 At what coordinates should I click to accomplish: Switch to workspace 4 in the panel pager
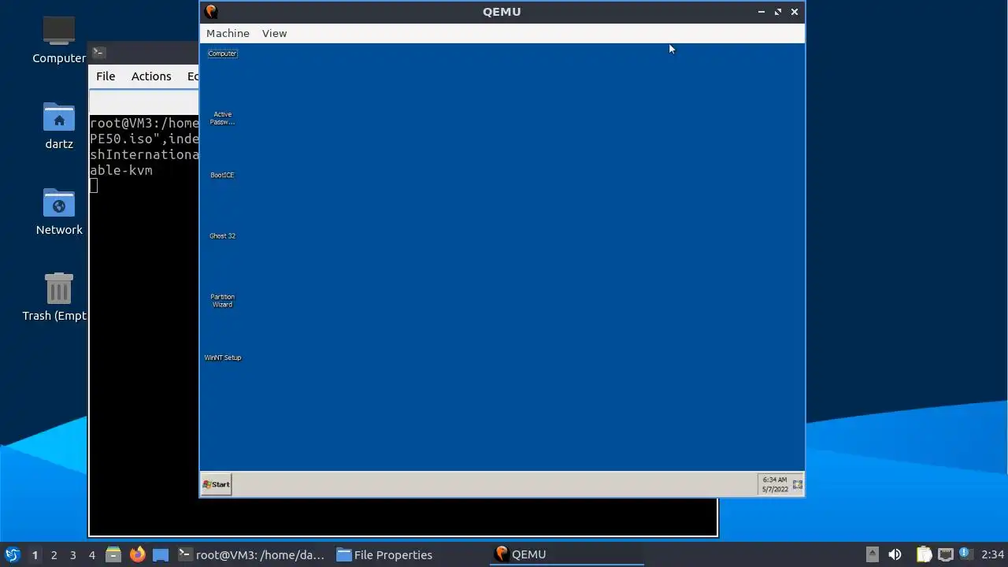click(91, 554)
